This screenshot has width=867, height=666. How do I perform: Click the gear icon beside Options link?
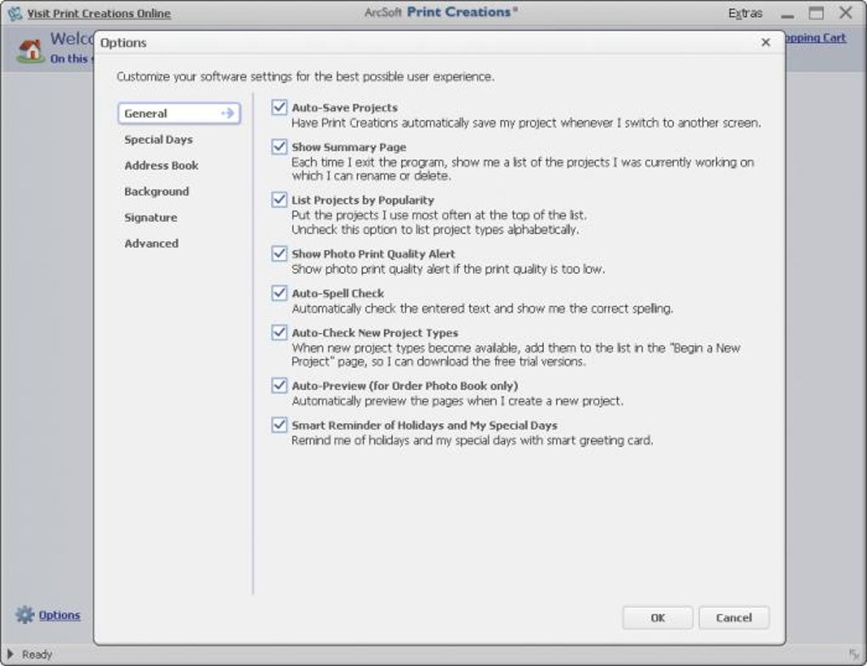(x=25, y=614)
